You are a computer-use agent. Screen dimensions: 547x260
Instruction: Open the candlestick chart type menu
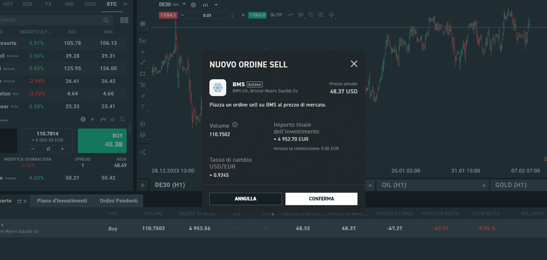pos(300,15)
